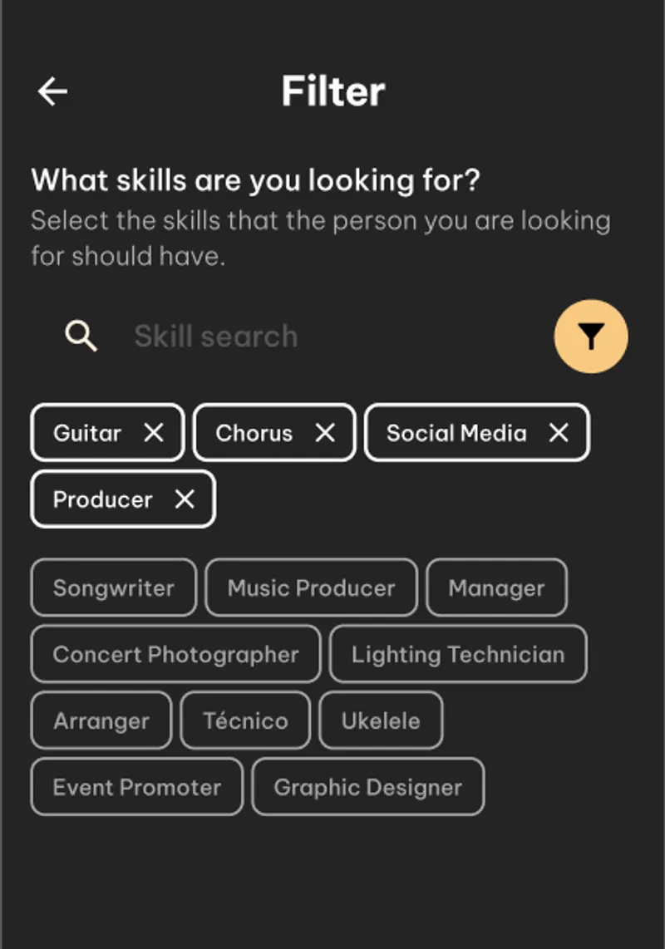The image size is (665, 949).
Task: Remove the Chorus skill chip
Action: pos(325,433)
